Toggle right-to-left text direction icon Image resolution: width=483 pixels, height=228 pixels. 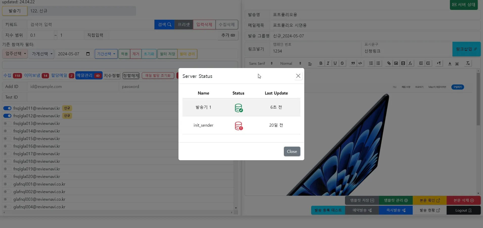pyautogui.click(x=439, y=63)
